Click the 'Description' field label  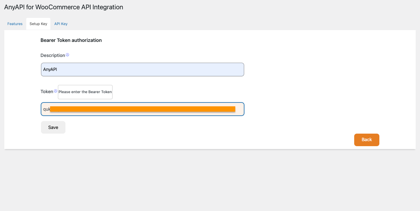[x=52, y=56]
